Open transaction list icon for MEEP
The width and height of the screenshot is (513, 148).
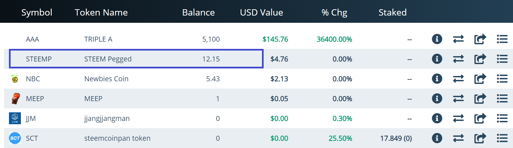tap(502, 98)
